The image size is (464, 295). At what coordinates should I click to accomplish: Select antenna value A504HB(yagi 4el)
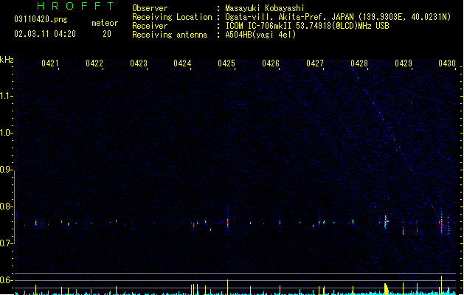(x=260, y=35)
